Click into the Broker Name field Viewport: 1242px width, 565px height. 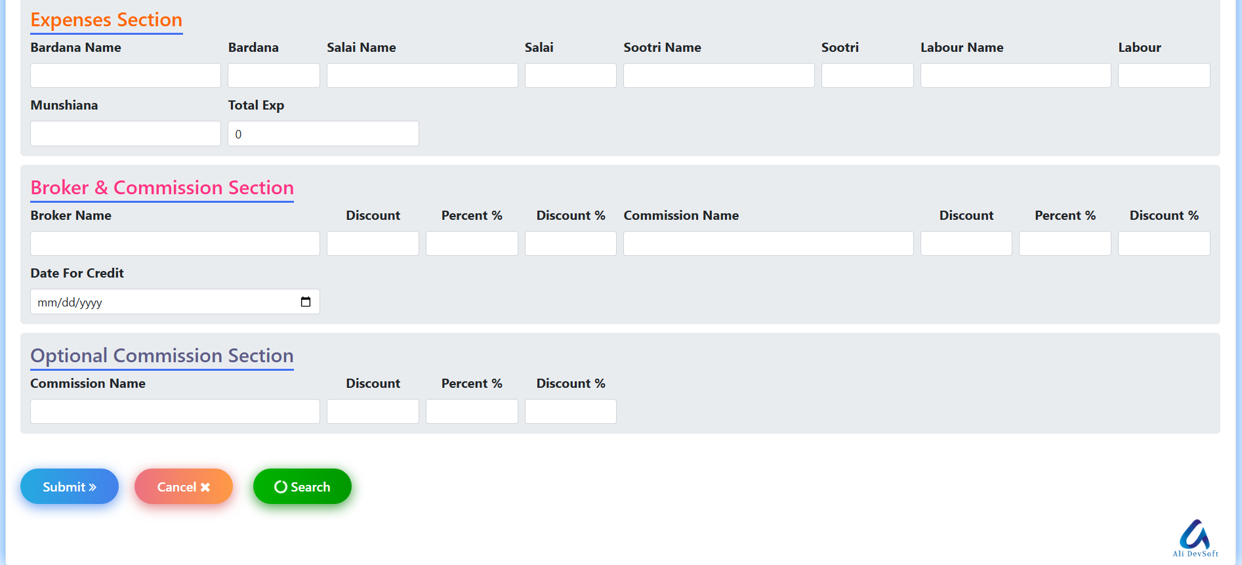[x=175, y=243]
